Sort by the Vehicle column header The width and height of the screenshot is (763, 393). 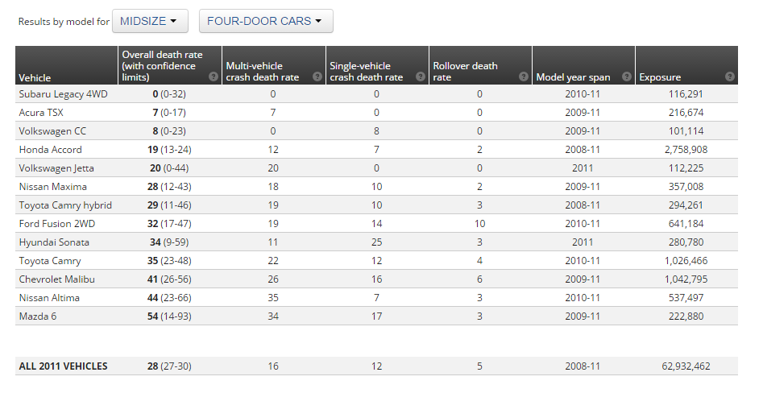click(35, 78)
